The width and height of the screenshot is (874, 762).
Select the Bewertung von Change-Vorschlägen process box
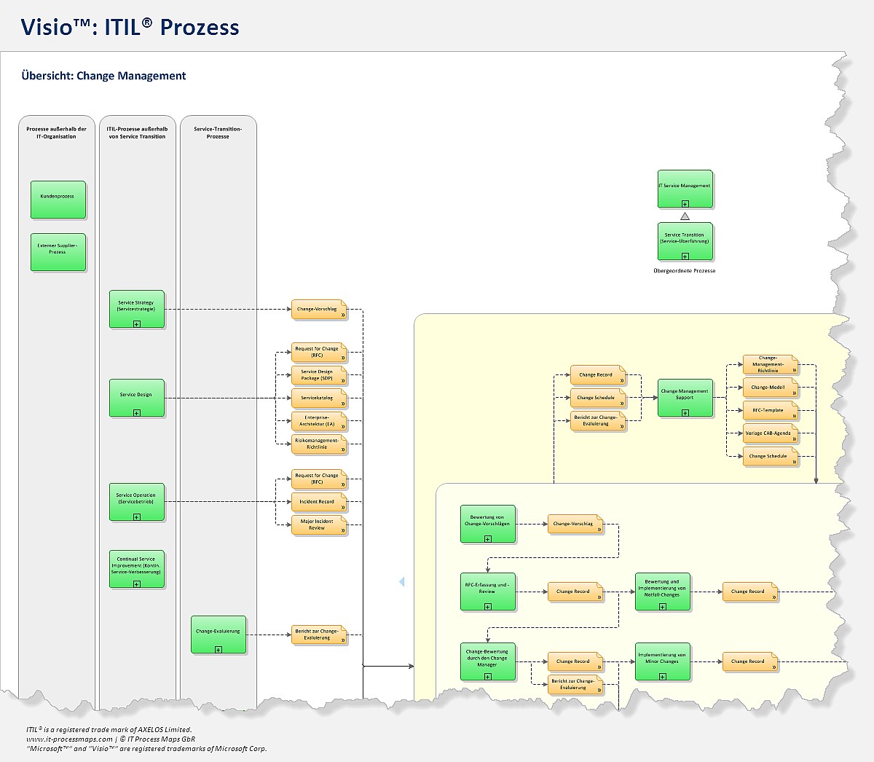click(487, 522)
